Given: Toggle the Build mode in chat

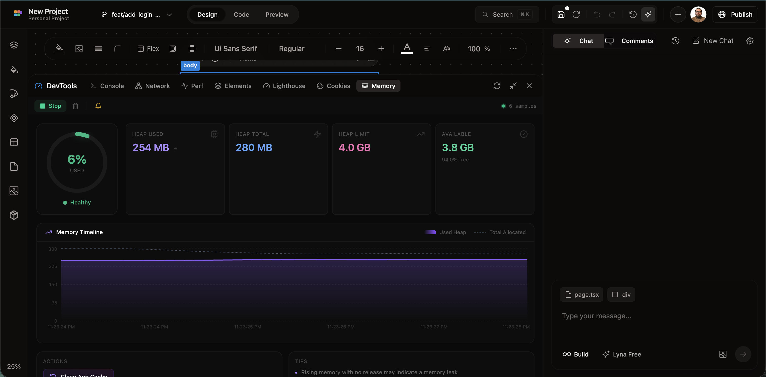Looking at the screenshot, I should [576, 354].
